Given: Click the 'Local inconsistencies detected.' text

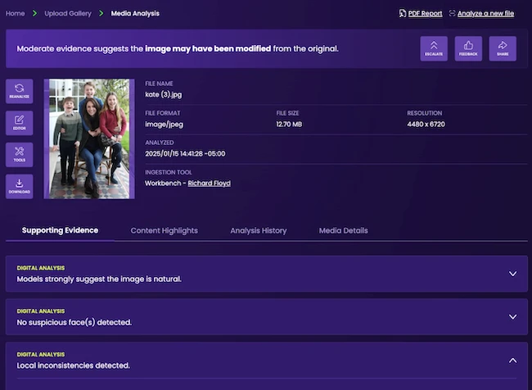Looking at the screenshot, I should 74,365.
